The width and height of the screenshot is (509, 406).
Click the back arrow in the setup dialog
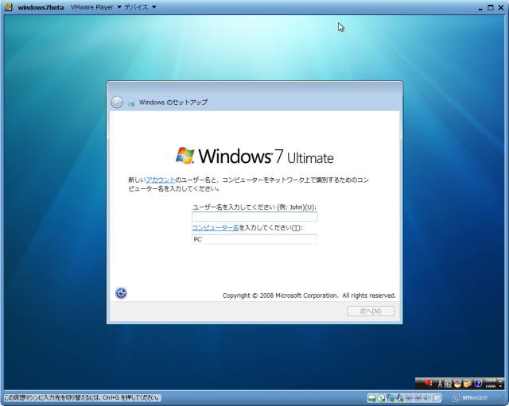[x=117, y=102]
